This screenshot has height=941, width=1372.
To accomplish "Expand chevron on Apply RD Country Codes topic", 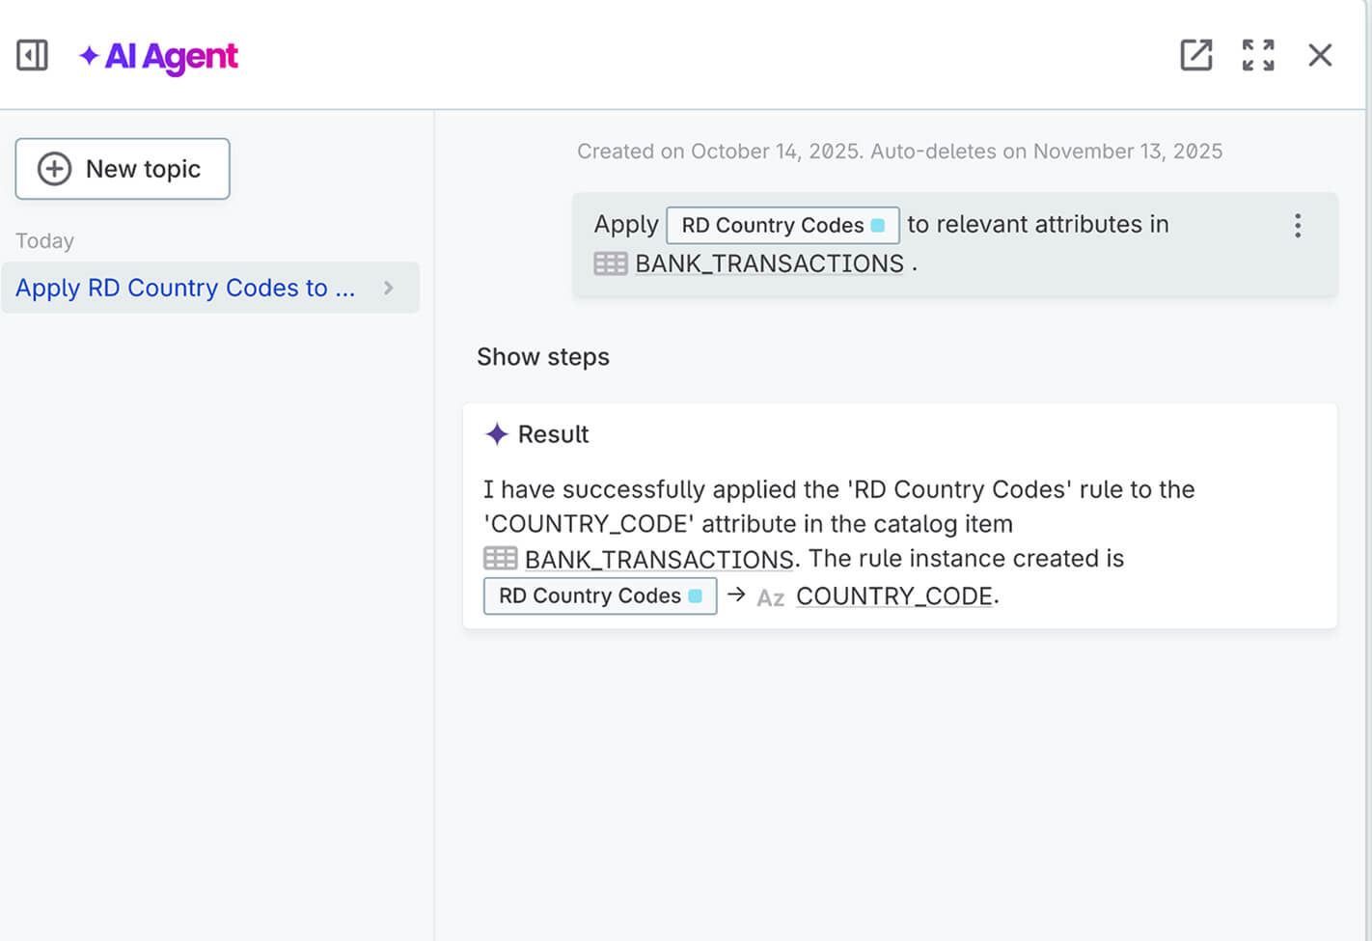I will pyautogui.click(x=389, y=288).
